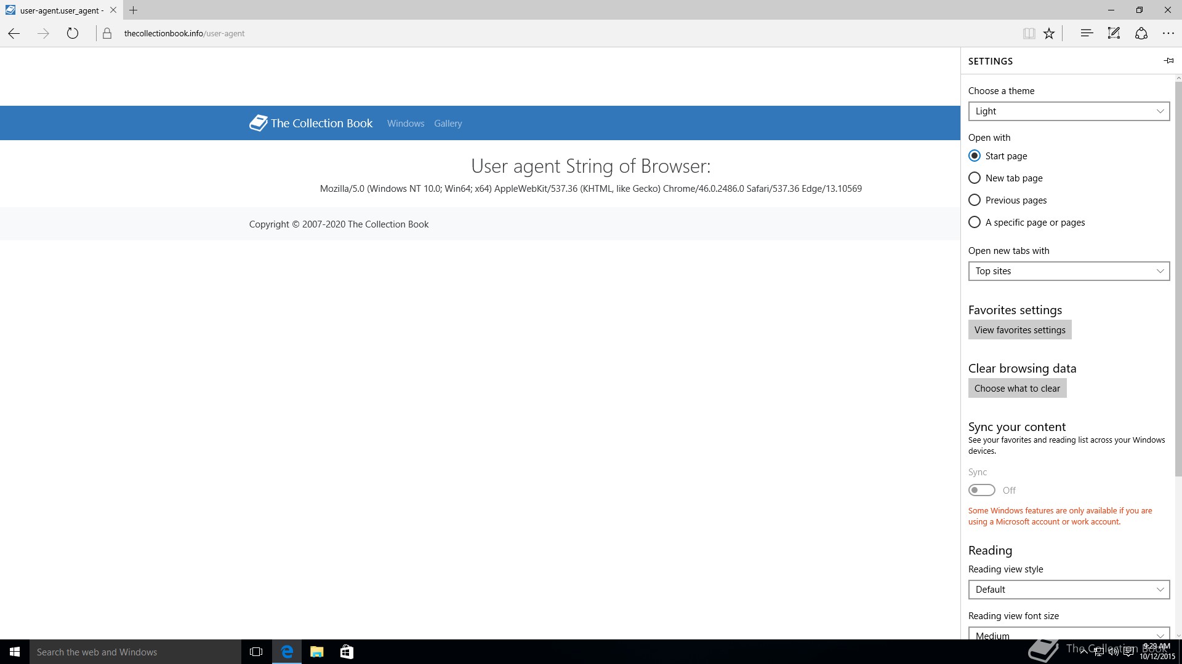Screen dimensions: 1182x664
Task: Select A specific page or pages
Action: (x=975, y=223)
